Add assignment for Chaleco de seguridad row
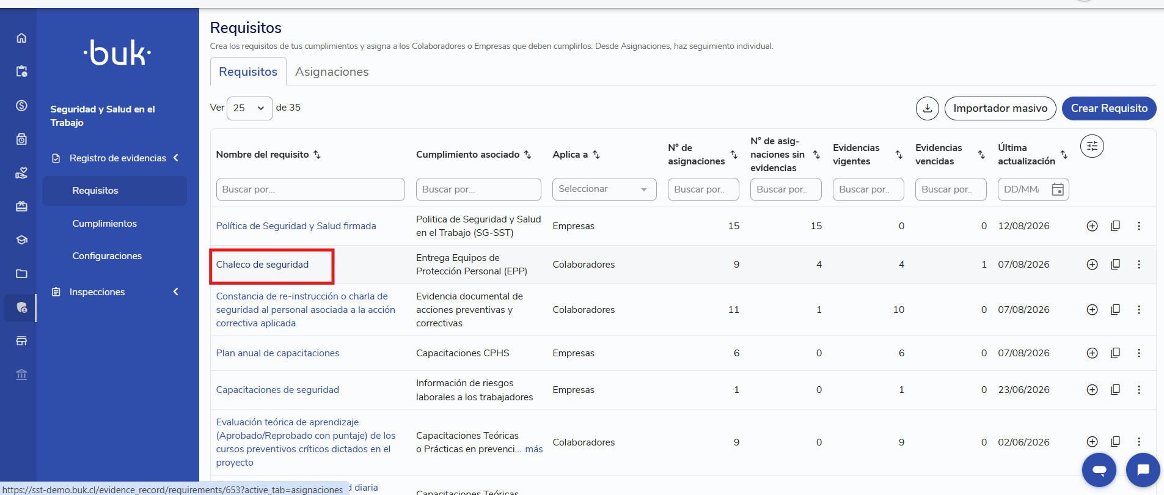This screenshot has width=1164, height=495. coord(1092,265)
